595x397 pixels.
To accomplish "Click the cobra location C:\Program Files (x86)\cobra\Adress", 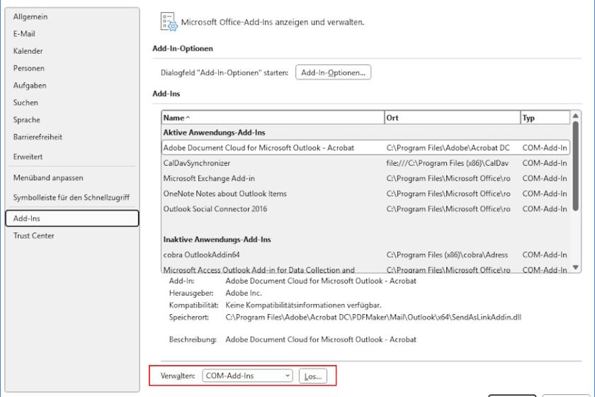I will (447, 255).
